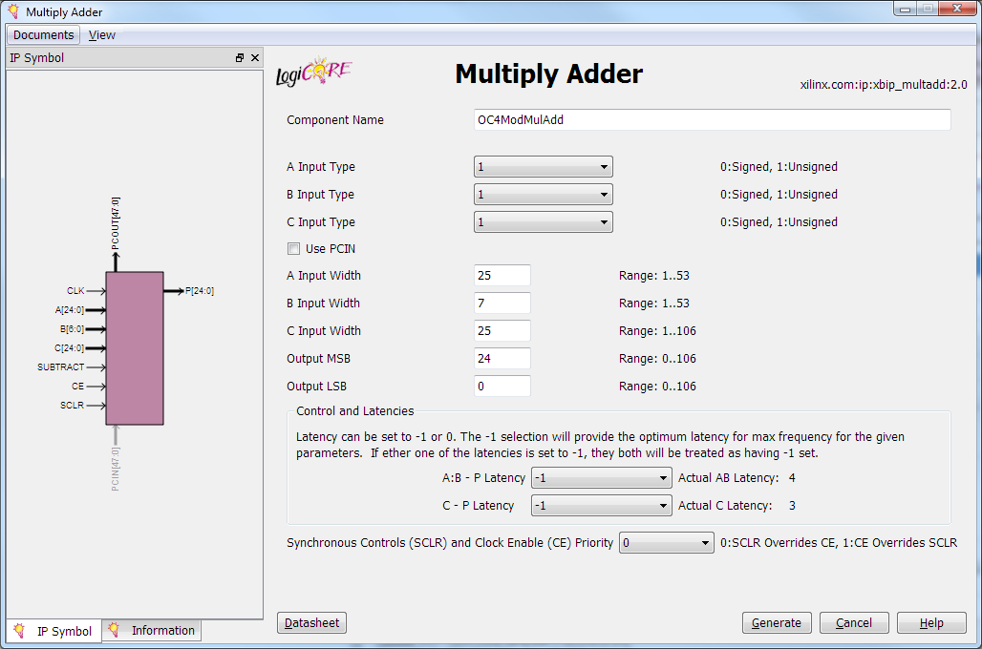Minimize the Multiply Adder window
This screenshot has height=649, width=982.
pos(905,9)
